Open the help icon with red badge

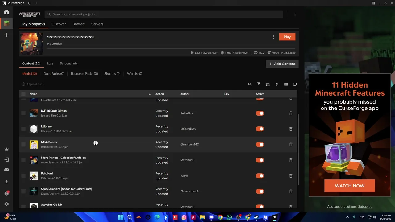coord(6,193)
